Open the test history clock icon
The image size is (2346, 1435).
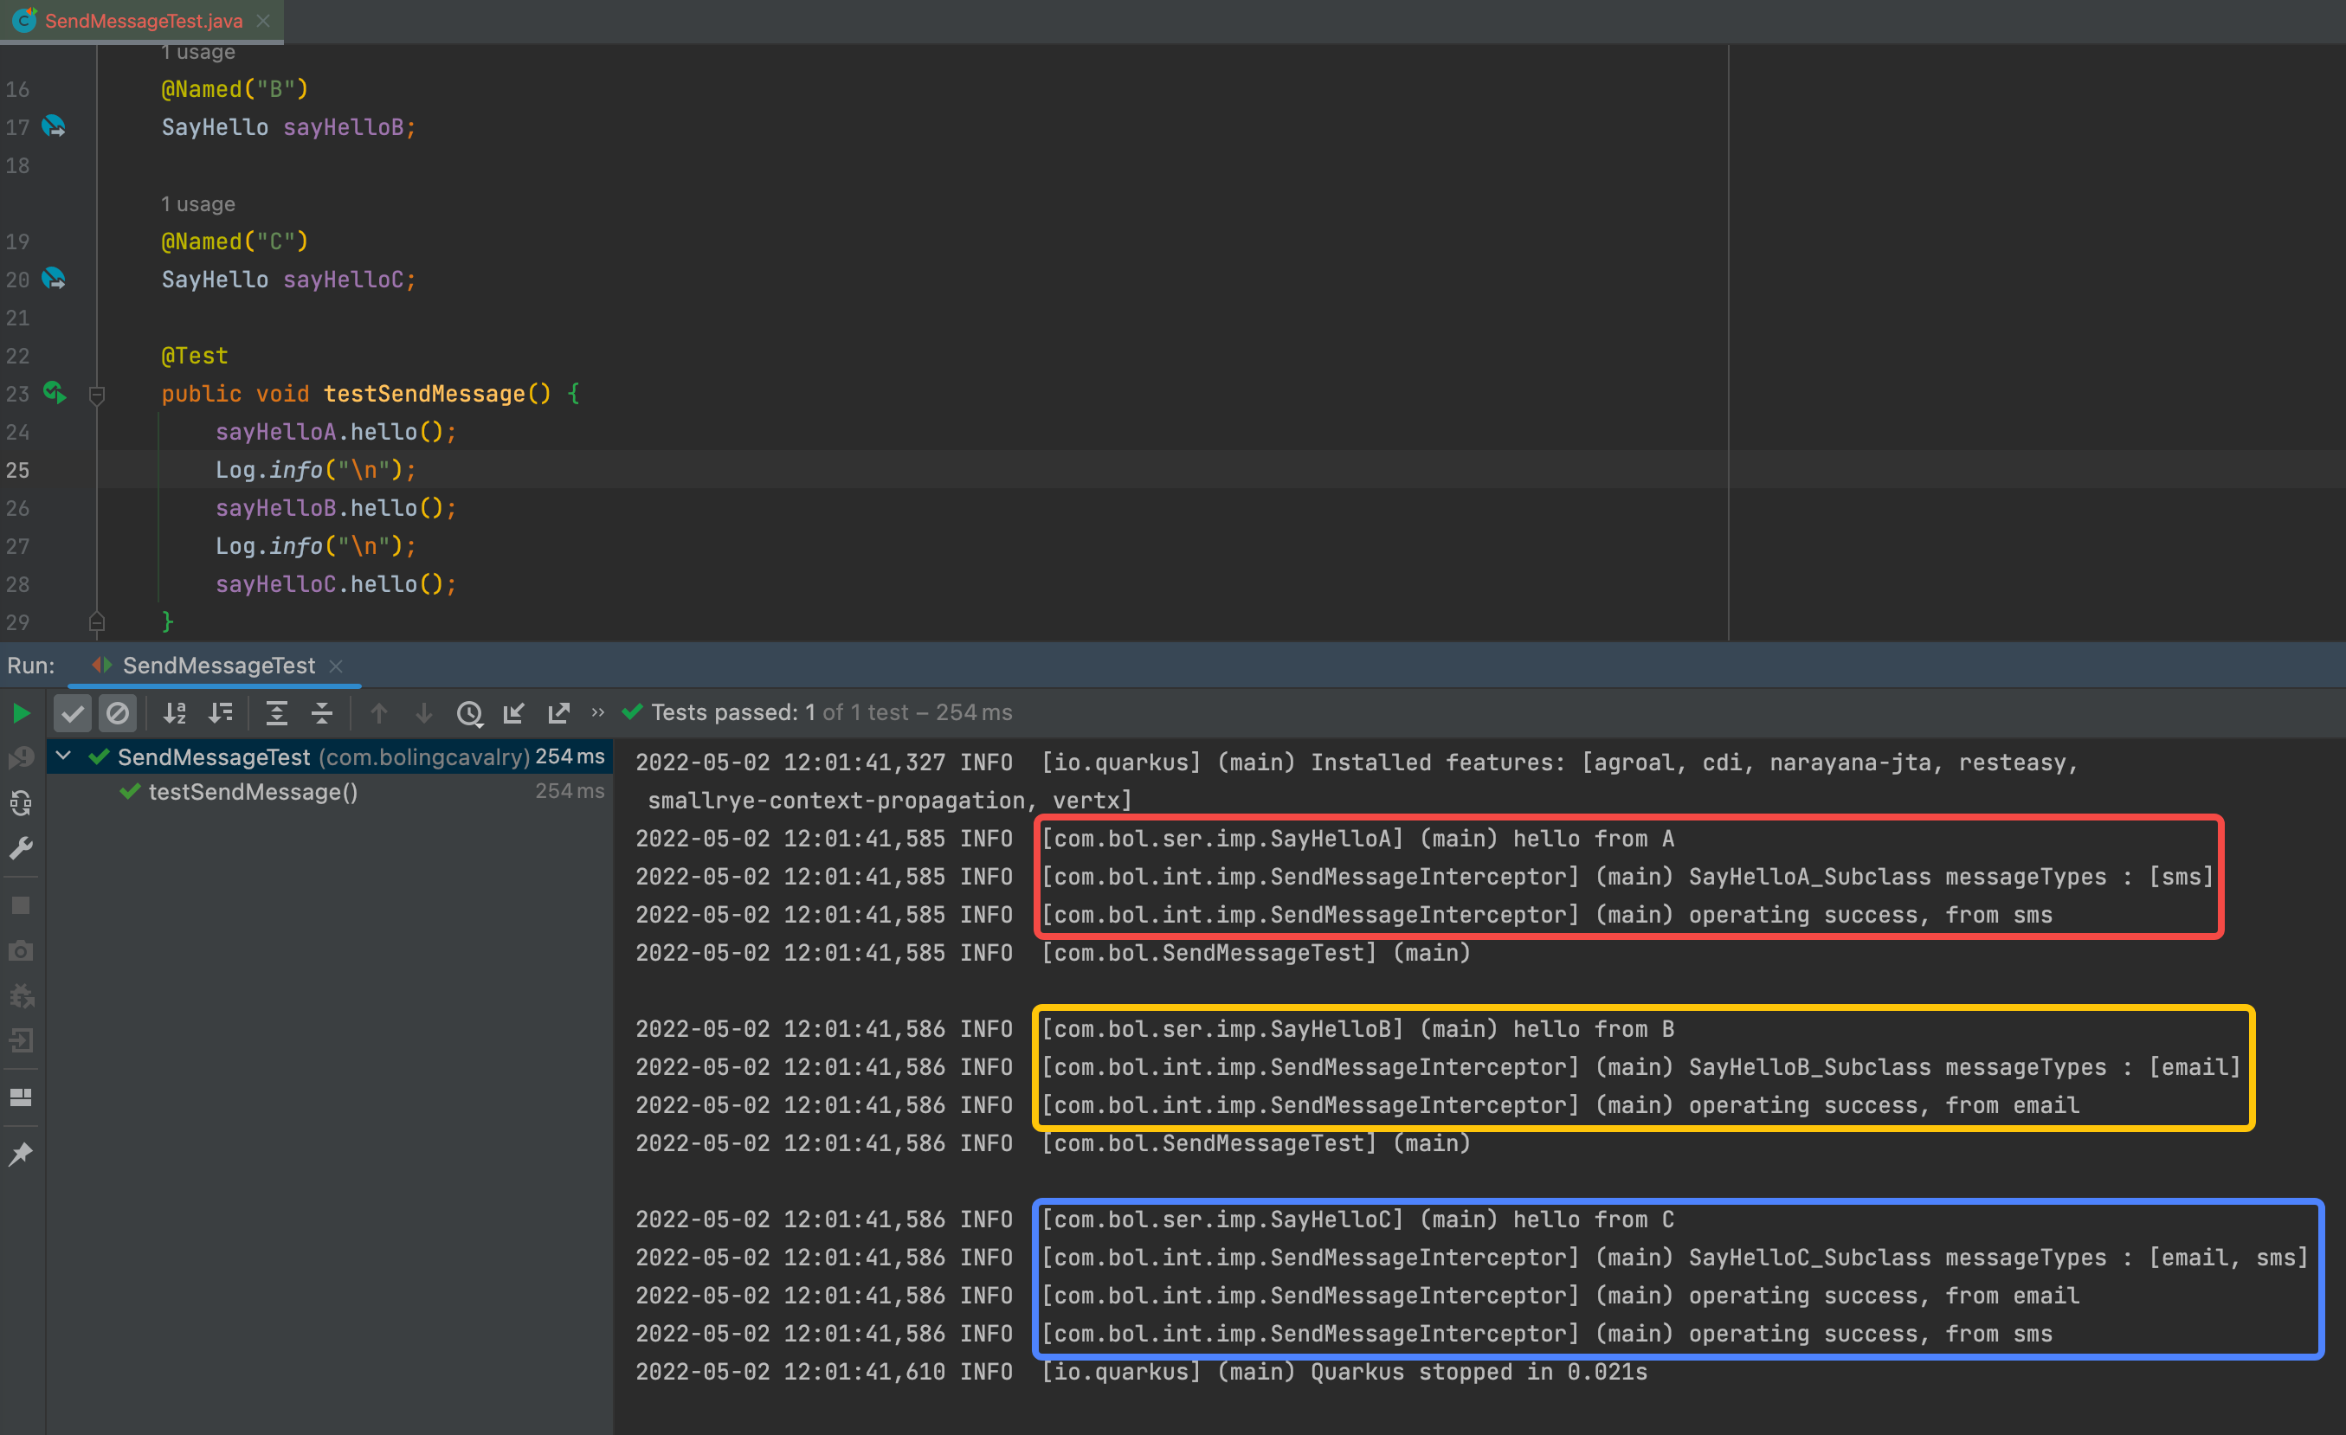coord(469,713)
